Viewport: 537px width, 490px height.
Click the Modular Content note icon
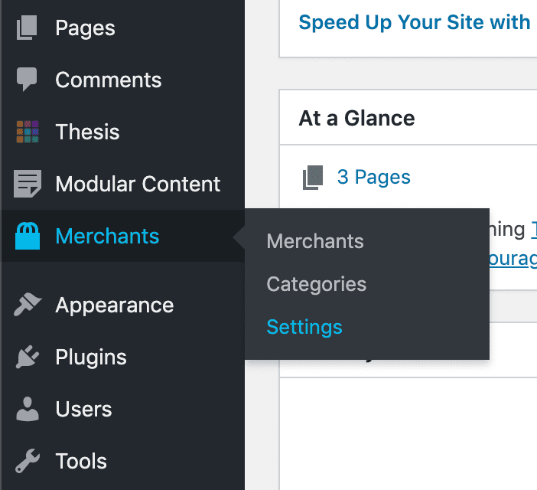[x=28, y=184]
